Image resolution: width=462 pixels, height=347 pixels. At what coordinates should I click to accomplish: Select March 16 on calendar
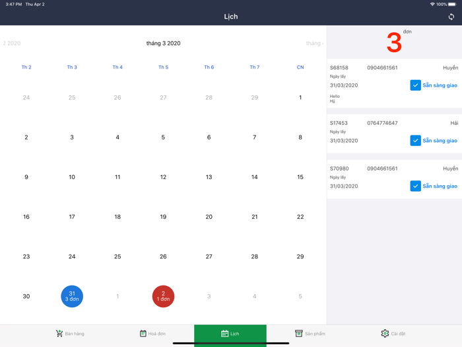tap(26, 217)
